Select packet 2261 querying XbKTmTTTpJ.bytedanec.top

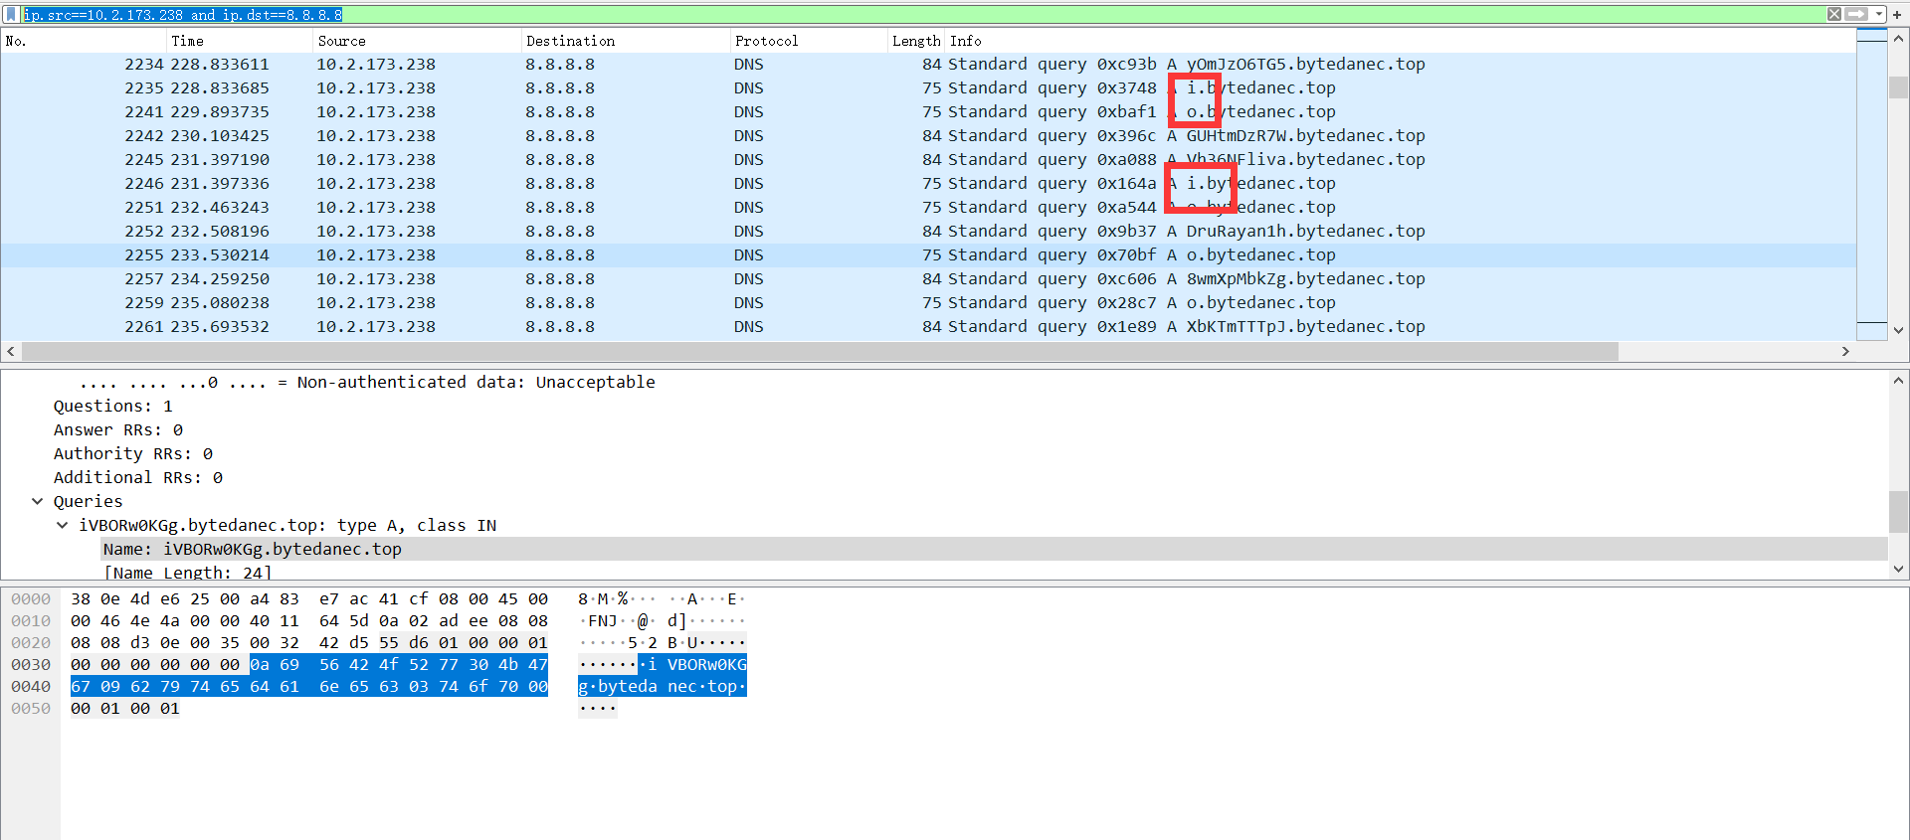(927, 326)
